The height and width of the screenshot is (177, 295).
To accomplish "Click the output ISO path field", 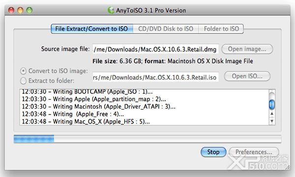I will pos(155,77).
